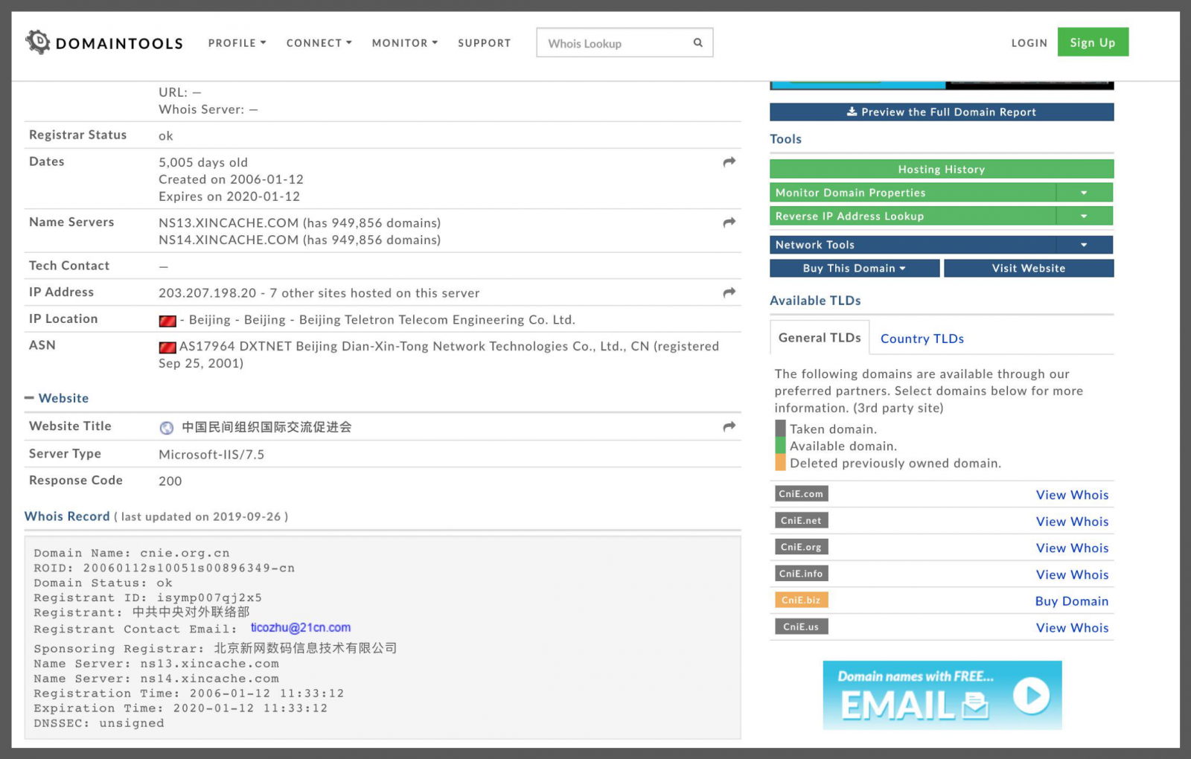
Task: Click the DomainTools gear logo
Action: pyautogui.click(x=37, y=42)
